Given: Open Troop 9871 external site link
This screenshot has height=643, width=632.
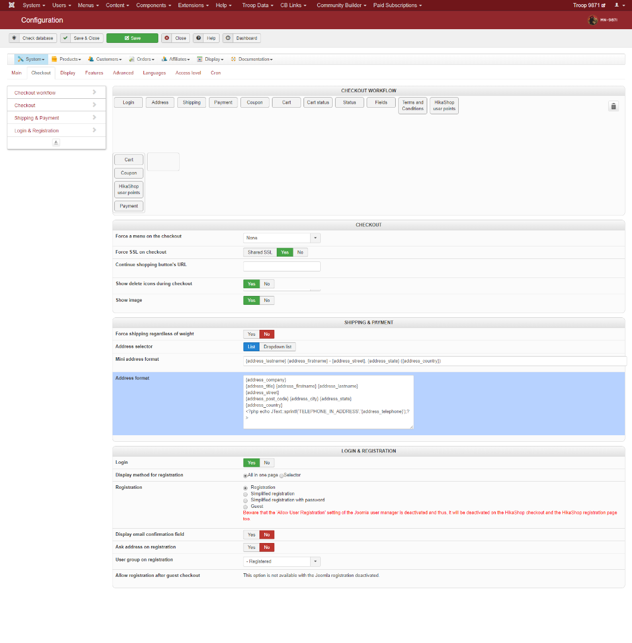Looking at the screenshot, I should tap(589, 5).
